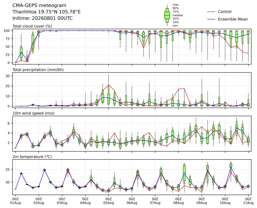Screen dimensions: 257x208
Task: Select the green boxplot legend symbol
Action: point(167,15)
